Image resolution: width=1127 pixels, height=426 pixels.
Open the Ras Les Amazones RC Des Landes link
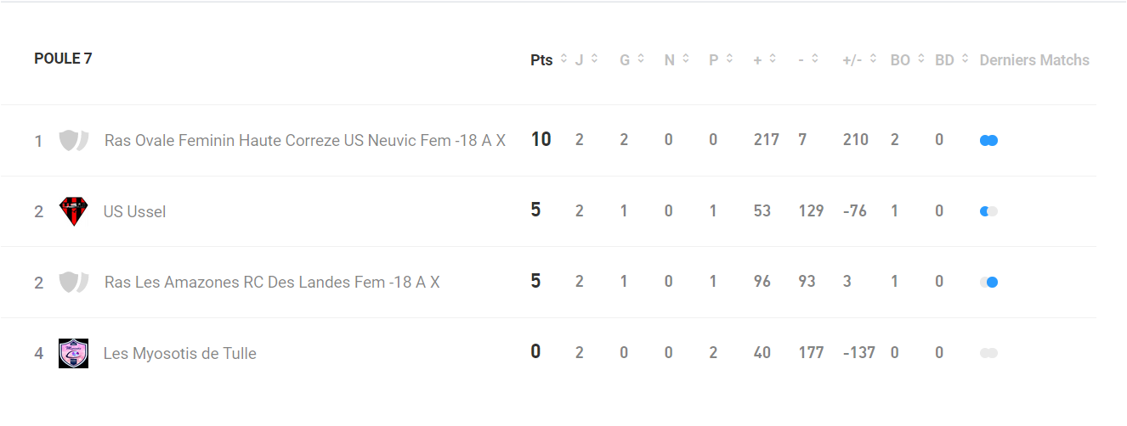click(x=272, y=283)
